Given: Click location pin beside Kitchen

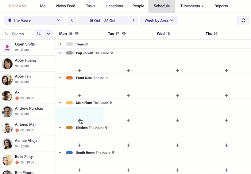Looking at the screenshot, I should tap(106, 128).
